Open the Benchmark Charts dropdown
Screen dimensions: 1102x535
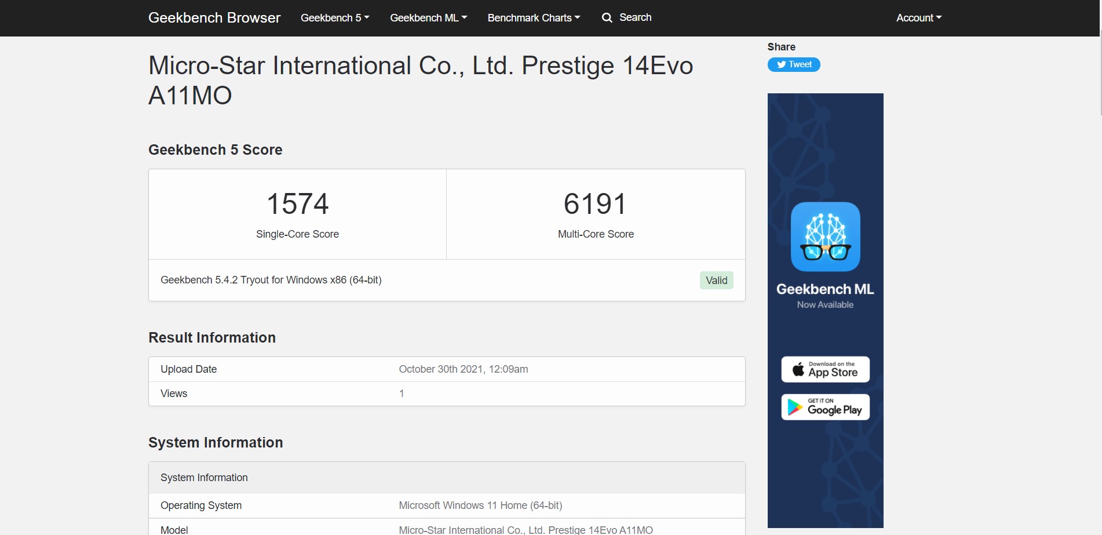533,18
